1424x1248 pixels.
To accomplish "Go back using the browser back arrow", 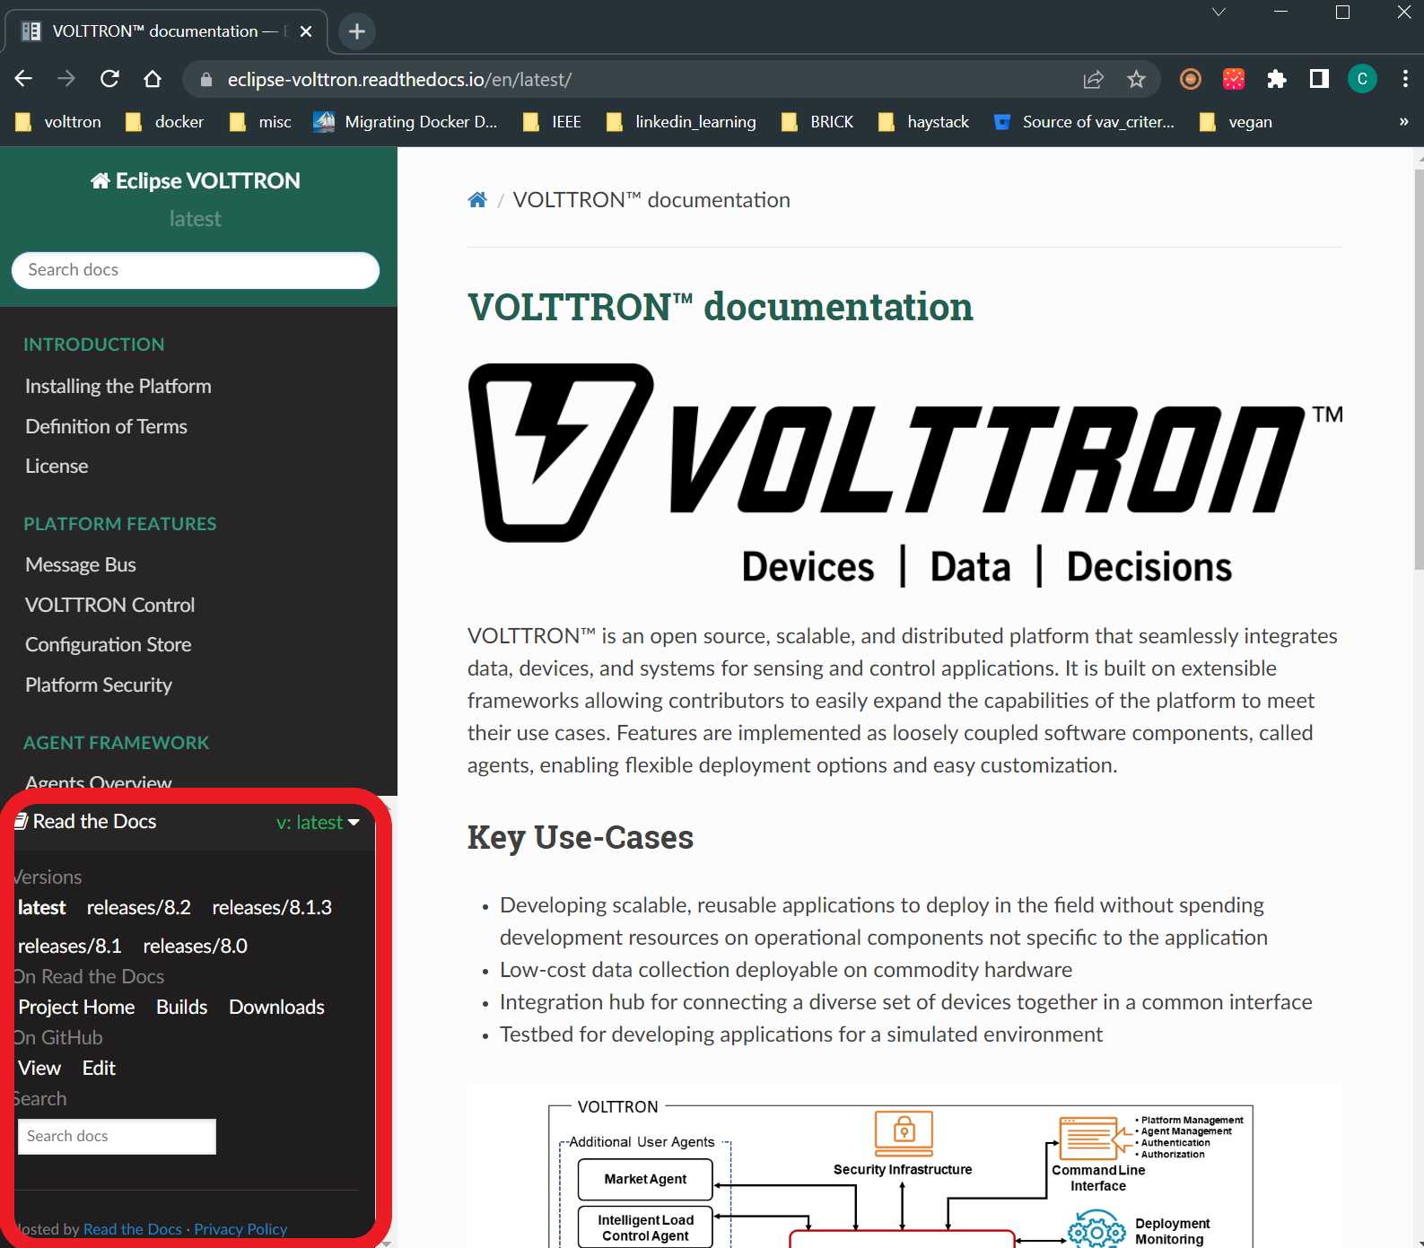I will [23, 79].
